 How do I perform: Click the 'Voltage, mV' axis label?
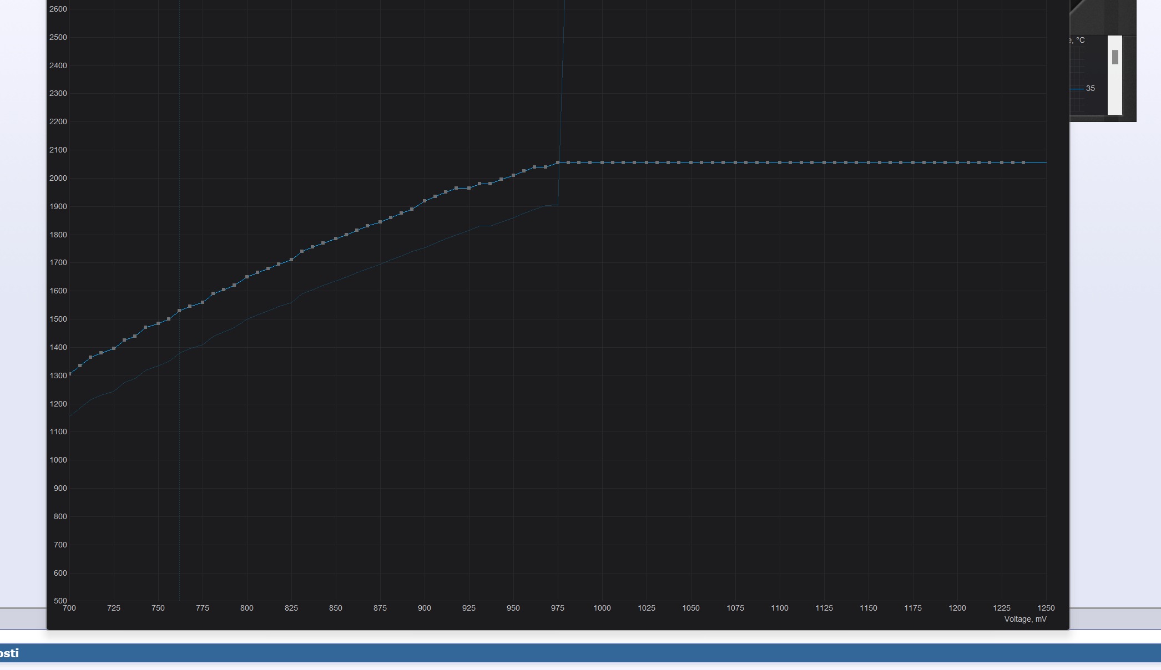1025,619
